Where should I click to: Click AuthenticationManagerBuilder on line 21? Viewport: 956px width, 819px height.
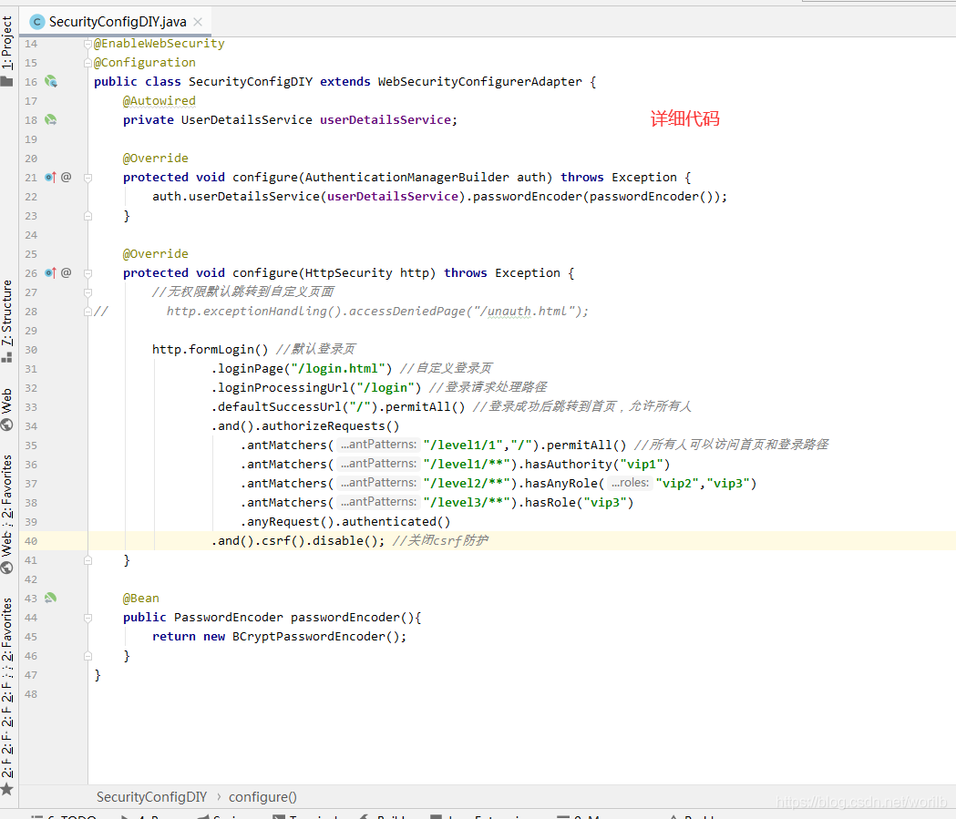(406, 177)
